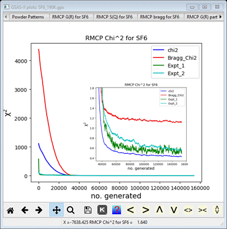227x229 pixels.
Task: Minimize the GSAS-II plots window
Action: click(192, 7)
